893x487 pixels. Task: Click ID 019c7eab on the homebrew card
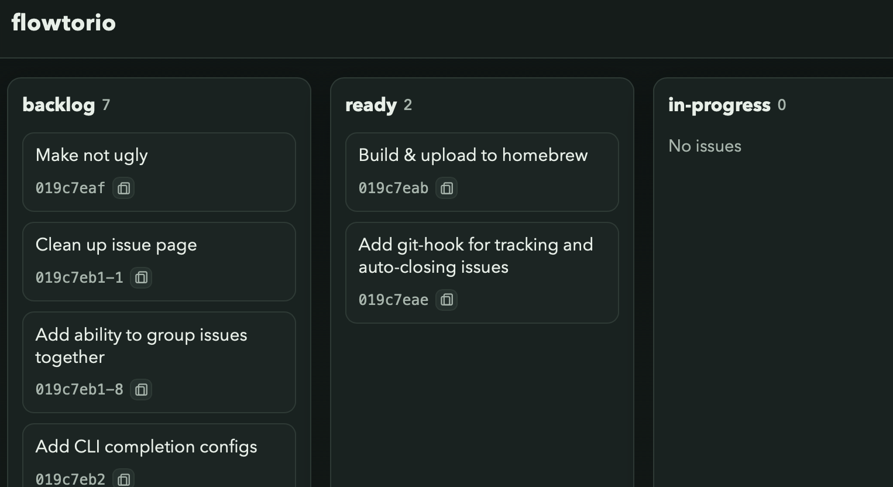click(393, 188)
